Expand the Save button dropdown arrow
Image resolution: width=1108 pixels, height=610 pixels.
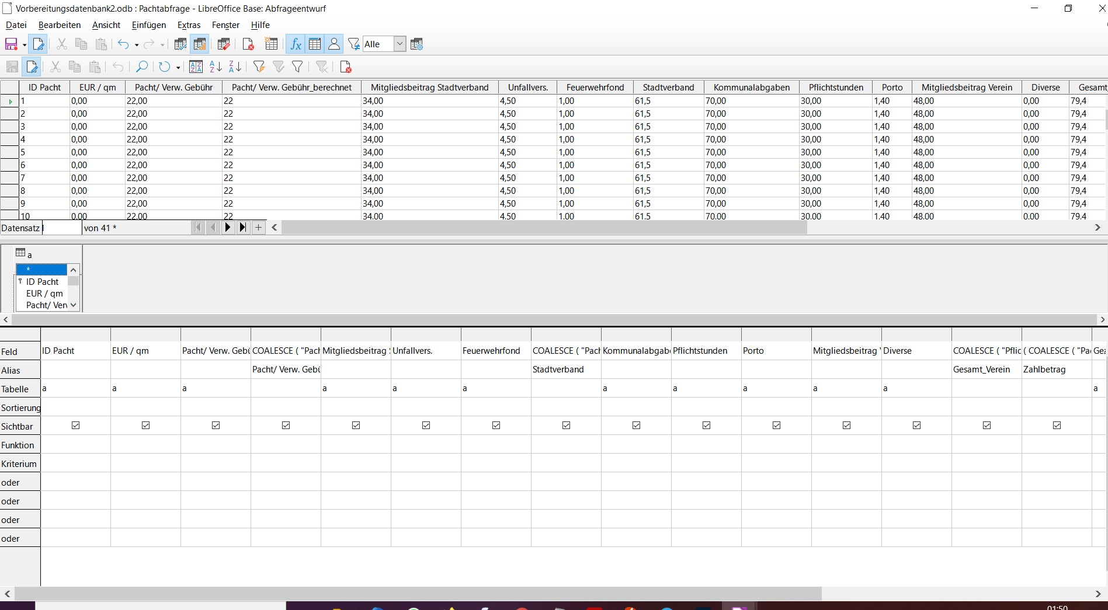(x=24, y=45)
